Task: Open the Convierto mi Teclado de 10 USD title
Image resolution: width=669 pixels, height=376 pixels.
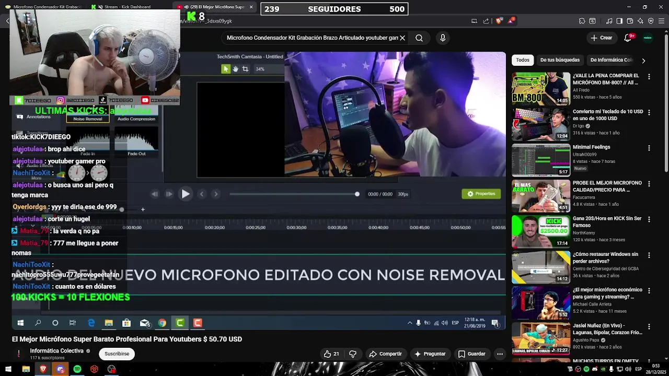Action: tap(608, 115)
